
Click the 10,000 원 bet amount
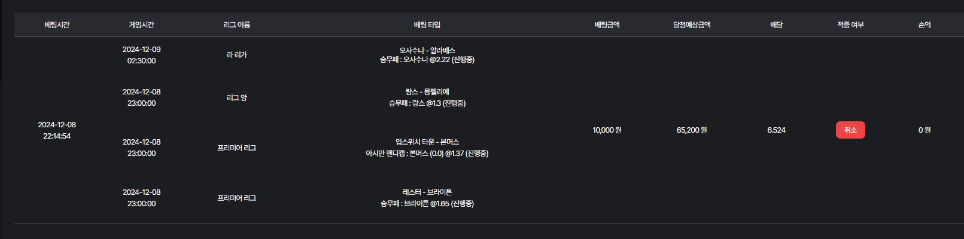tap(607, 130)
